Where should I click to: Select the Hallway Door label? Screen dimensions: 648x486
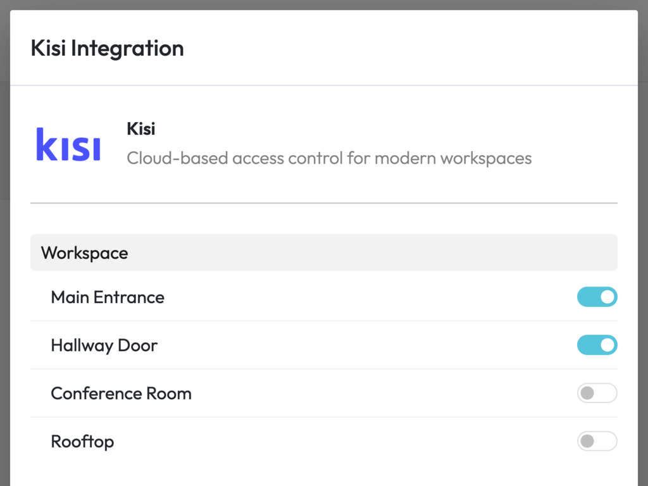[x=104, y=346]
